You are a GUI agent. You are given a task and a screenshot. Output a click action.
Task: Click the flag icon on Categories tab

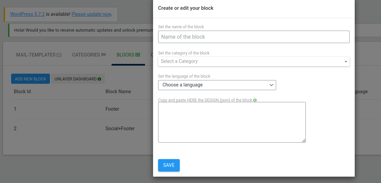pyautogui.click(x=104, y=55)
